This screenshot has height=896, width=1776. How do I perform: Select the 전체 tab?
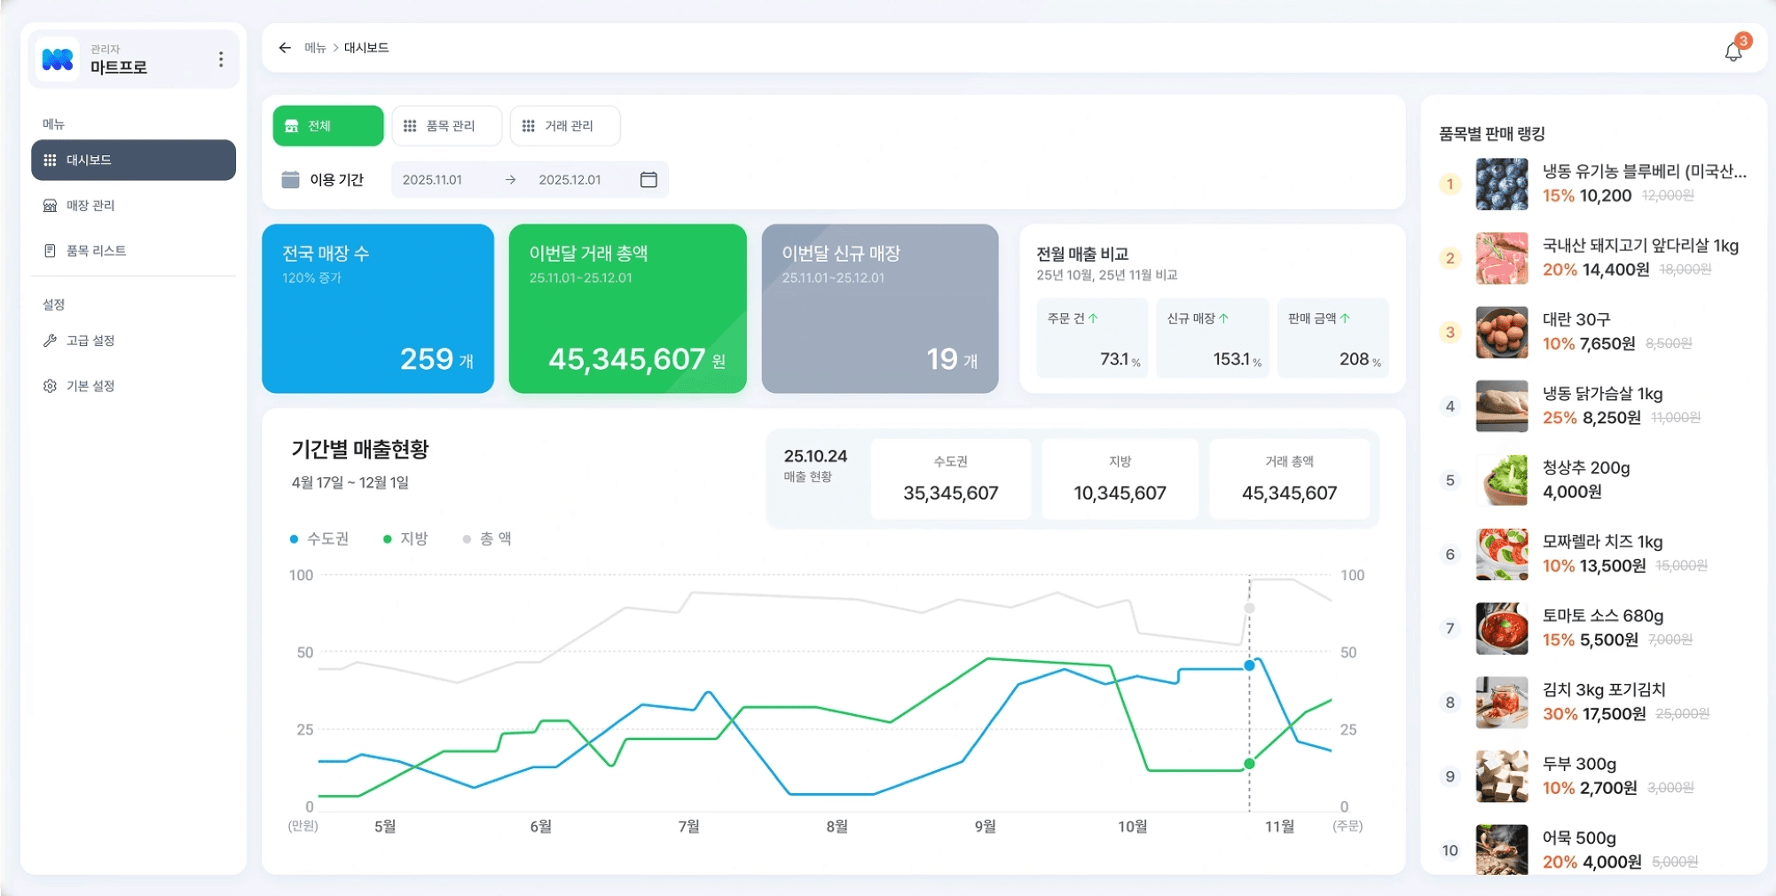tap(328, 126)
